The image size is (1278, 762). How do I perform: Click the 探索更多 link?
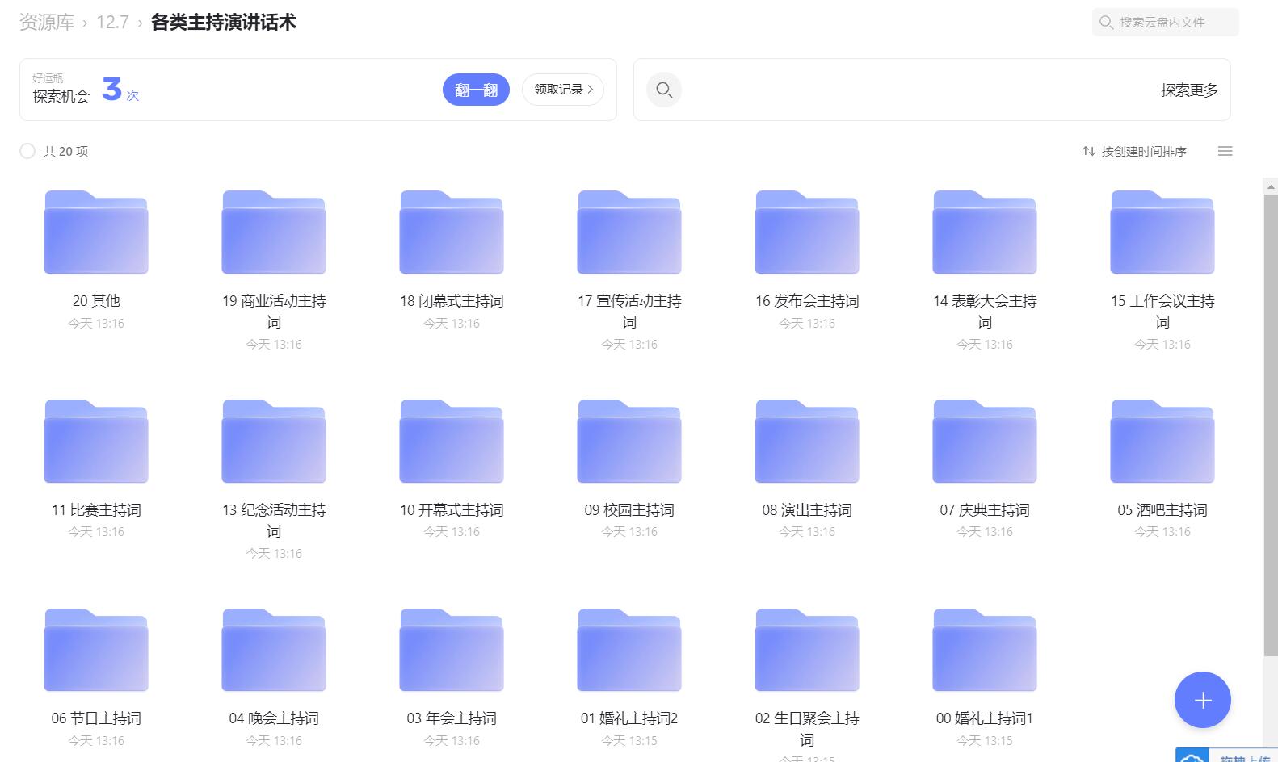point(1189,90)
